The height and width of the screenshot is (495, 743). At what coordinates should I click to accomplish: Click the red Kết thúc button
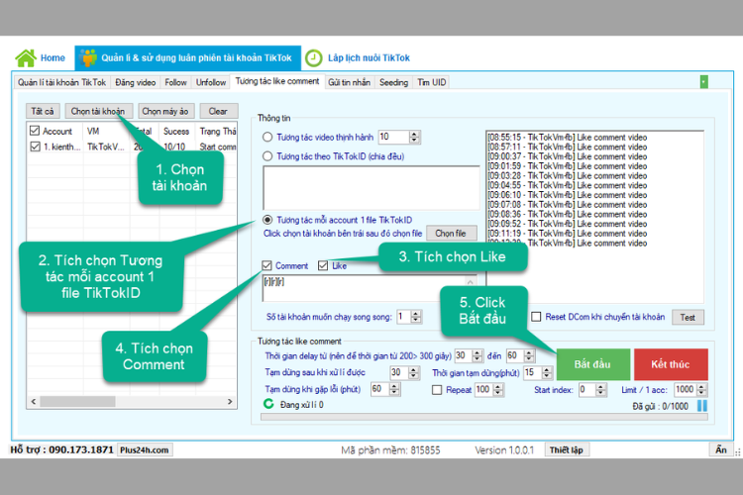coord(671,364)
